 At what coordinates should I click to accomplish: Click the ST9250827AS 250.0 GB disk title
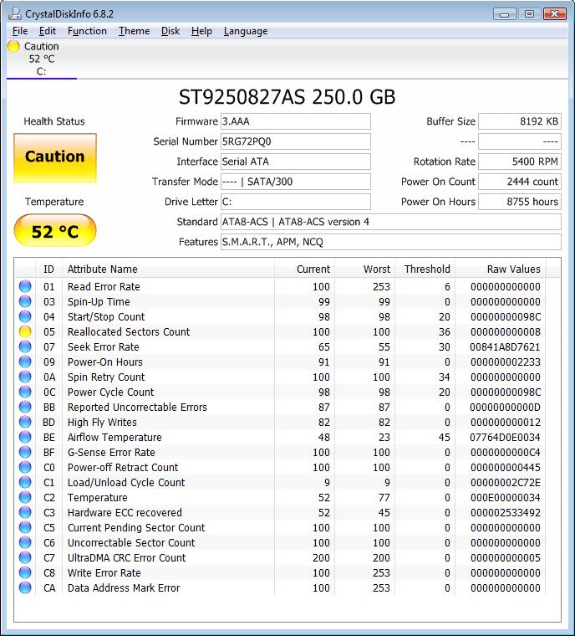(287, 97)
